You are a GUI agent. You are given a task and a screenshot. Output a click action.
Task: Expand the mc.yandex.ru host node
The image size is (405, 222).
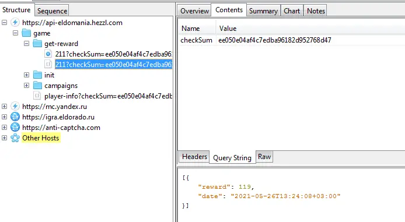click(5, 106)
